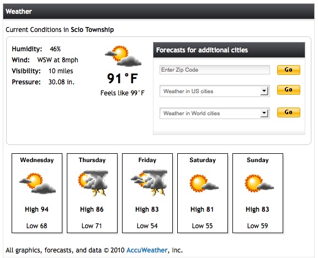Open the Weather in US cities dropdown
Screen dimensions: 318x258
pyautogui.click(x=215, y=91)
